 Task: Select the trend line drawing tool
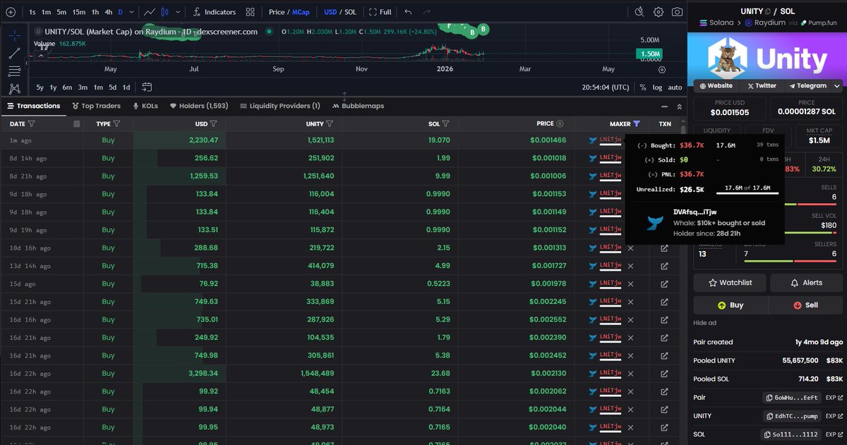[x=14, y=53]
